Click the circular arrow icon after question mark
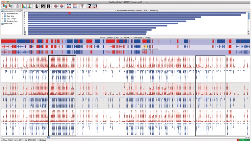Screen dimensions: 251x142 [x=95, y=6]
